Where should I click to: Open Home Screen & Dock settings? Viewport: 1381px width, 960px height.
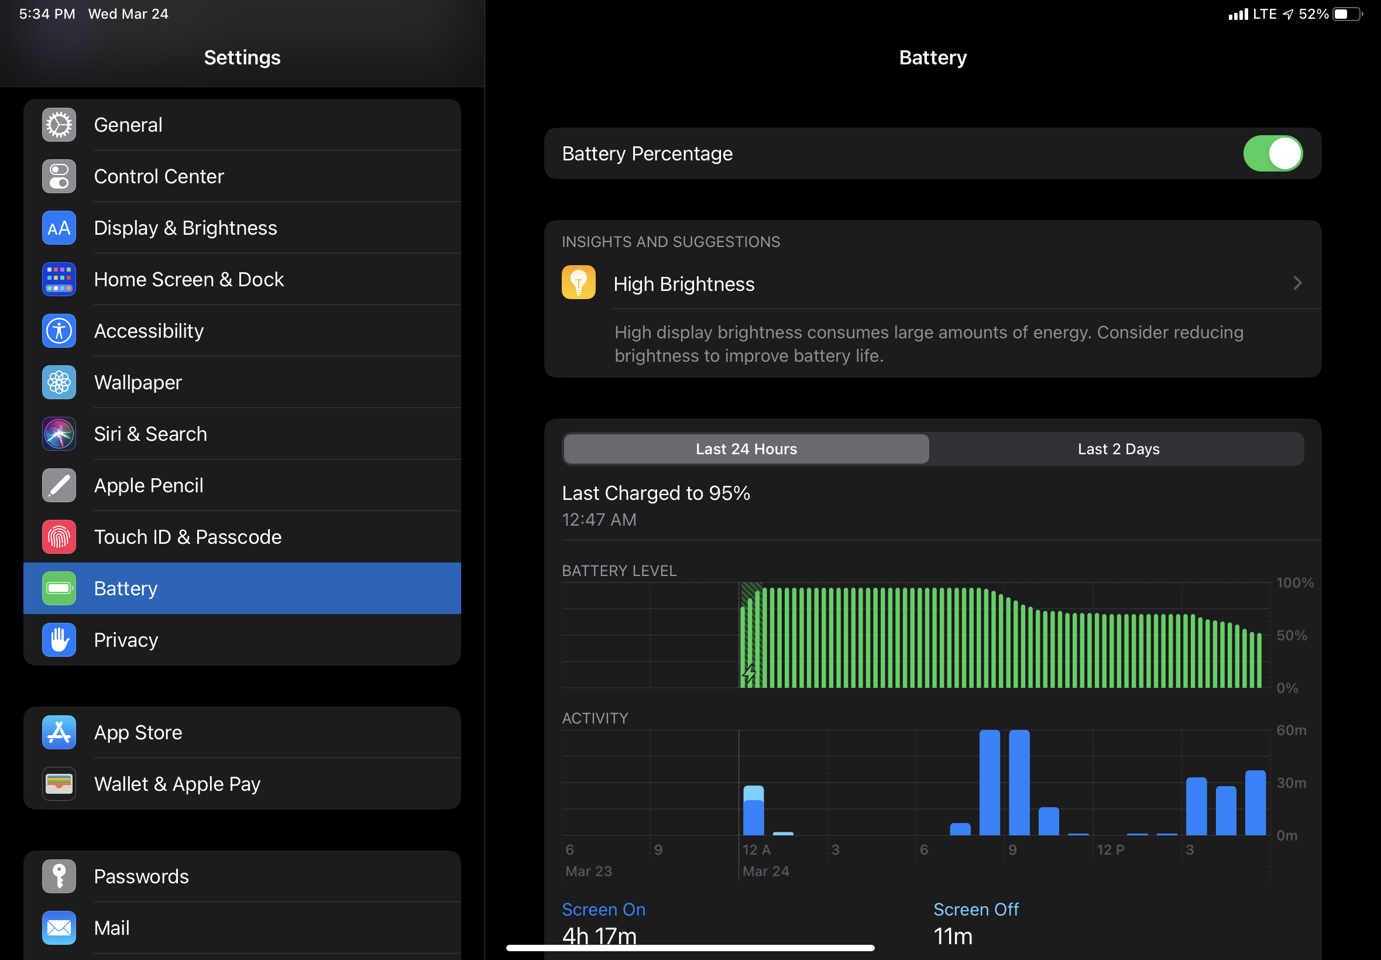(x=188, y=279)
